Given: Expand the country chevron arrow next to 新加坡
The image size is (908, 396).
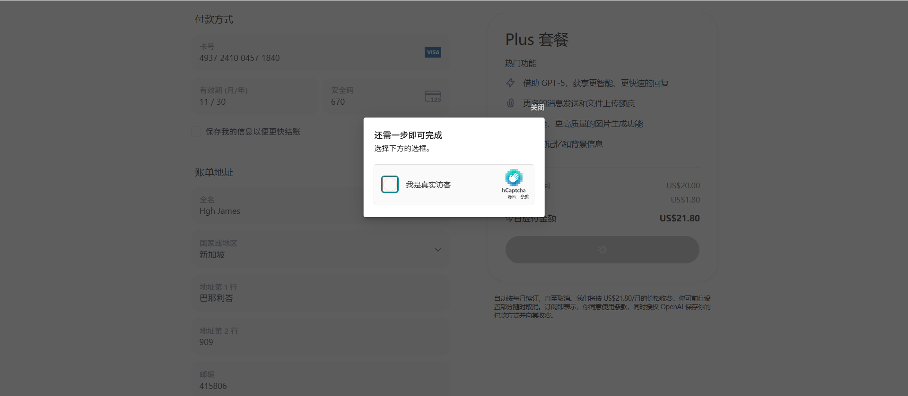Looking at the screenshot, I should click(x=438, y=250).
